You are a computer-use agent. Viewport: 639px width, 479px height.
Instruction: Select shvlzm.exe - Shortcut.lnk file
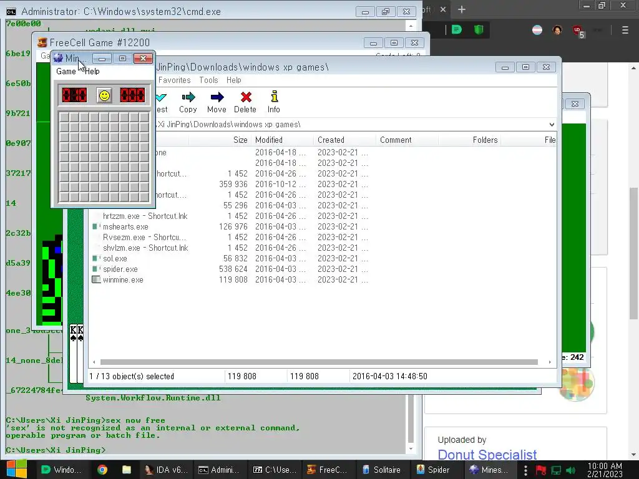point(145,248)
